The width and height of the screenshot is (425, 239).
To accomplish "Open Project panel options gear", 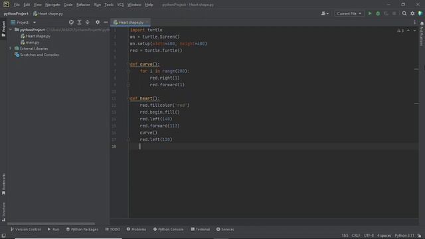I will (98, 22).
